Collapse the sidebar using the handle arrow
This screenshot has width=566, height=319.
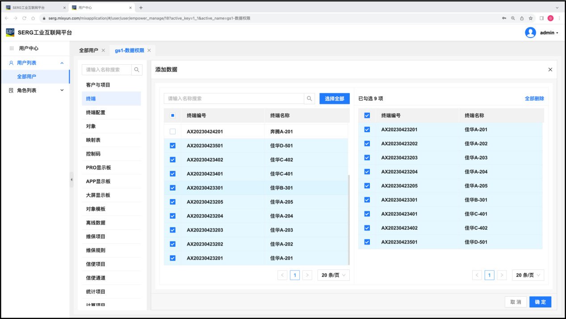(71, 179)
